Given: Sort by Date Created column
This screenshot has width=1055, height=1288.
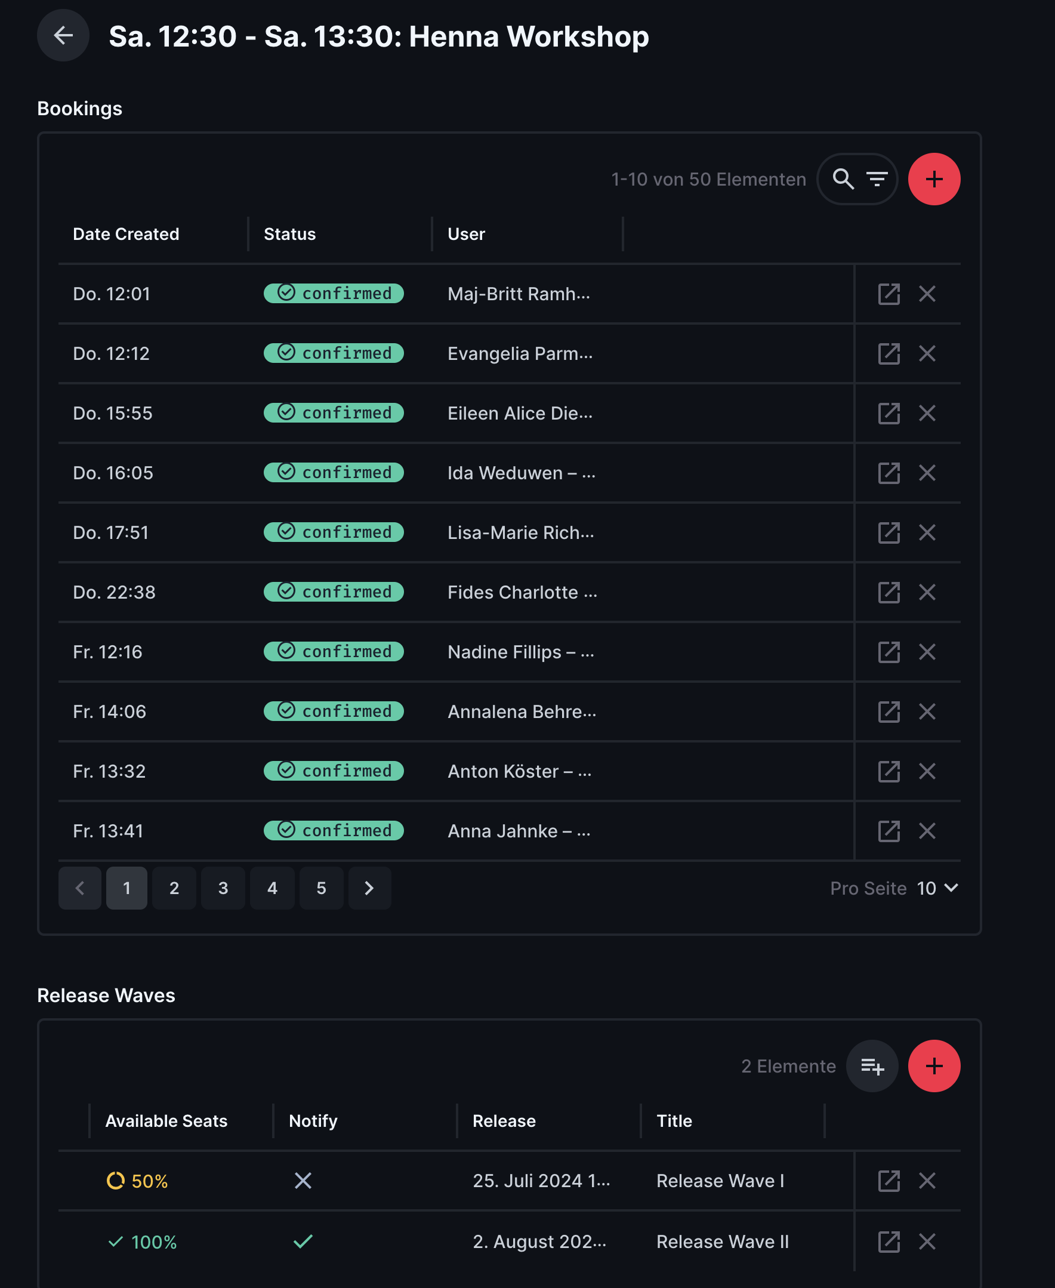Looking at the screenshot, I should (126, 234).
